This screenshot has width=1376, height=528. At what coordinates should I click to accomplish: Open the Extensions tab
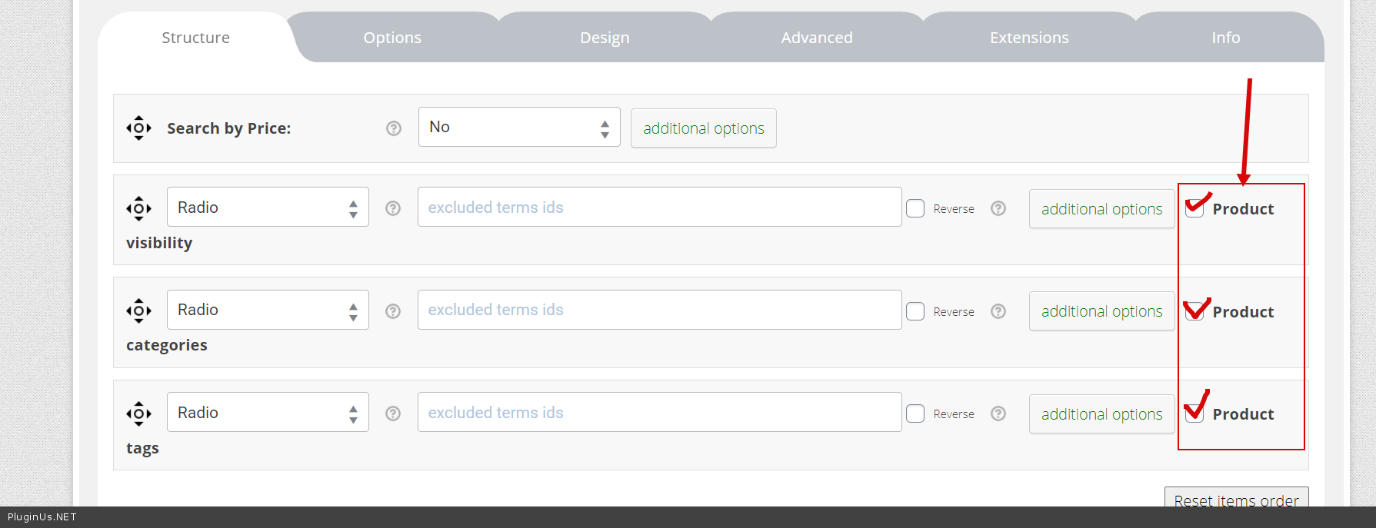point(1029,38)
